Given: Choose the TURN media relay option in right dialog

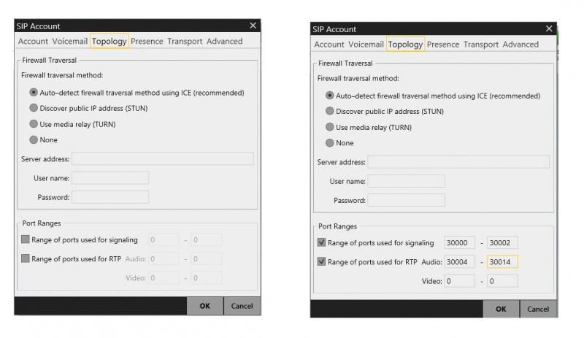Looking at the screenshot, I should point(330,127).
